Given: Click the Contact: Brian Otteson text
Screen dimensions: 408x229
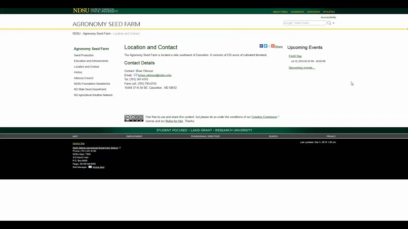Looking at the screenshot, I should (x=139, y=71).
